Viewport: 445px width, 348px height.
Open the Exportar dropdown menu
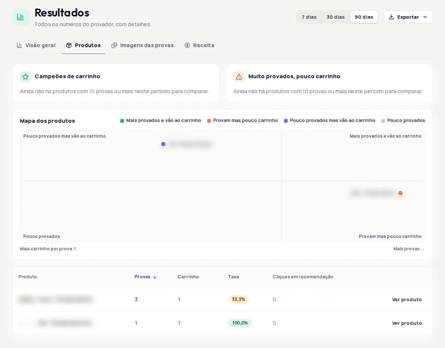coord(408,17)
